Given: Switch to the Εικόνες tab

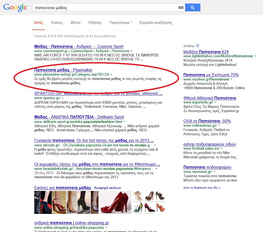Looking at the screenshot, I should (x=57, y=23).
